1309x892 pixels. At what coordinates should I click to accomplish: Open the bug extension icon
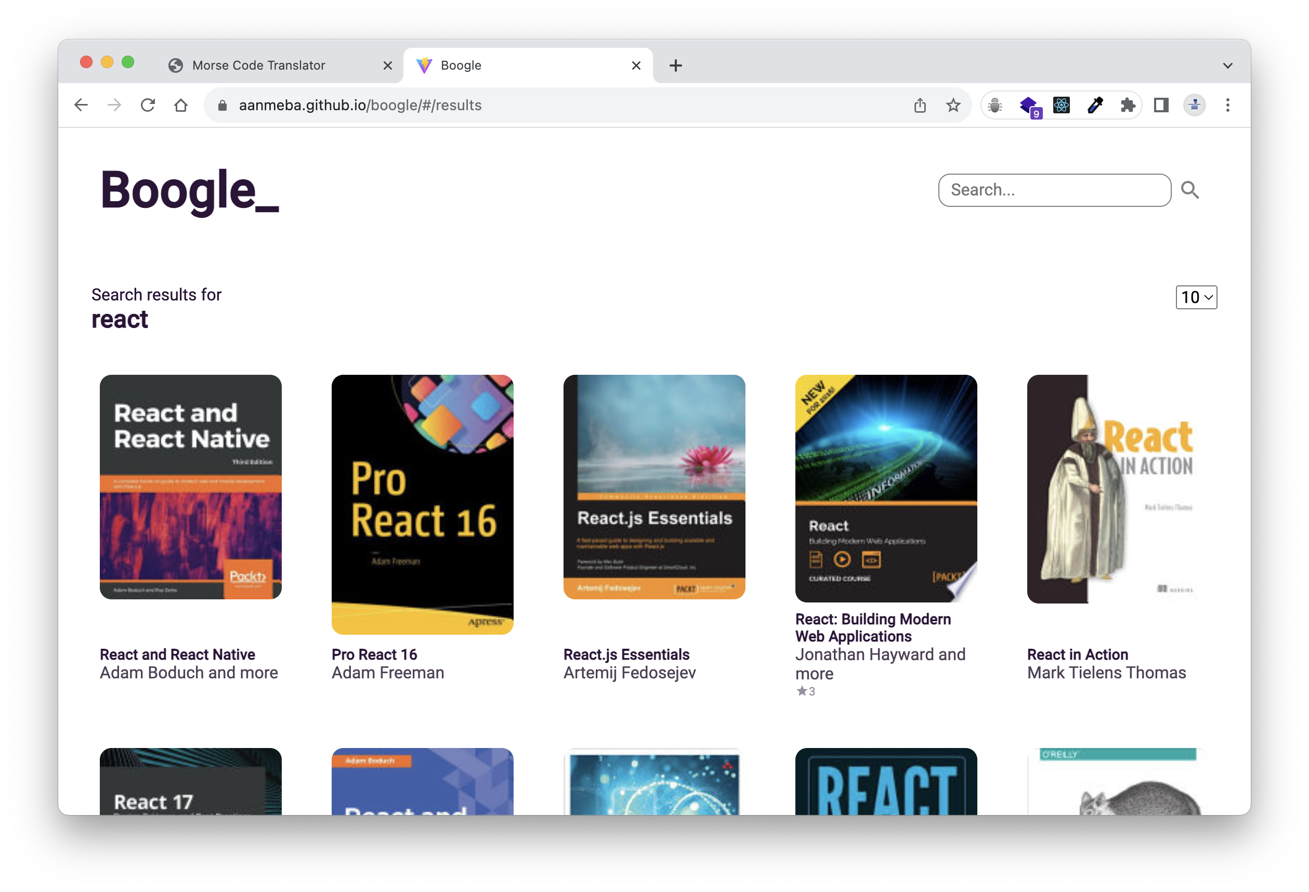[x=994, y=106]
